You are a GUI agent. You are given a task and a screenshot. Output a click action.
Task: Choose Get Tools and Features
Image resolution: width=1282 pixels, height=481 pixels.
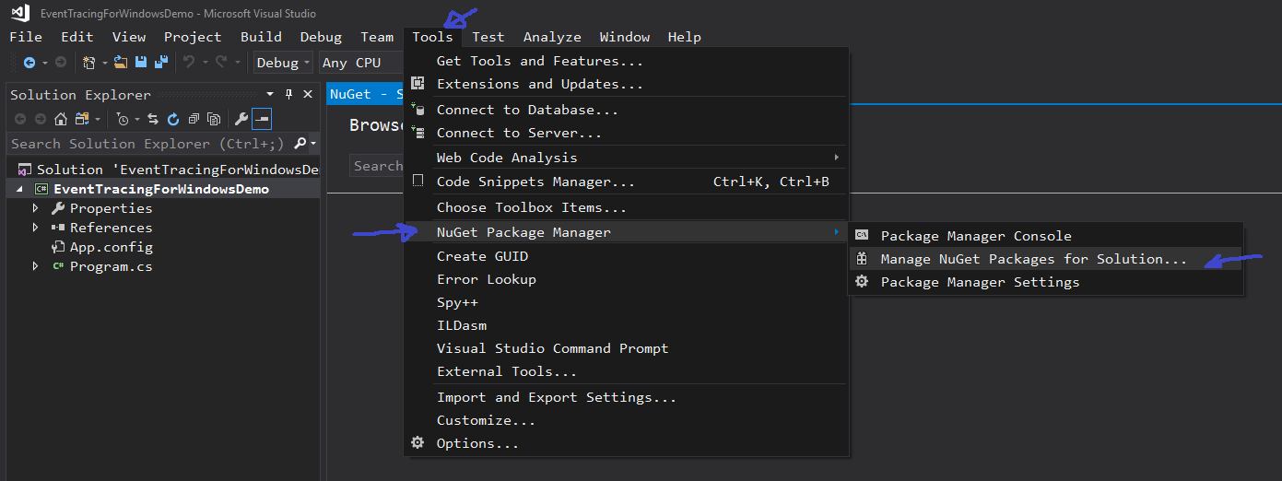coord(627,61)
